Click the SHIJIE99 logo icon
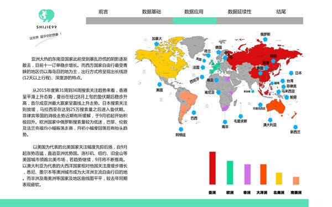Image resolution: width=332 pixels, height=207 pixels. pyautogui.click(x=46, y=15)
